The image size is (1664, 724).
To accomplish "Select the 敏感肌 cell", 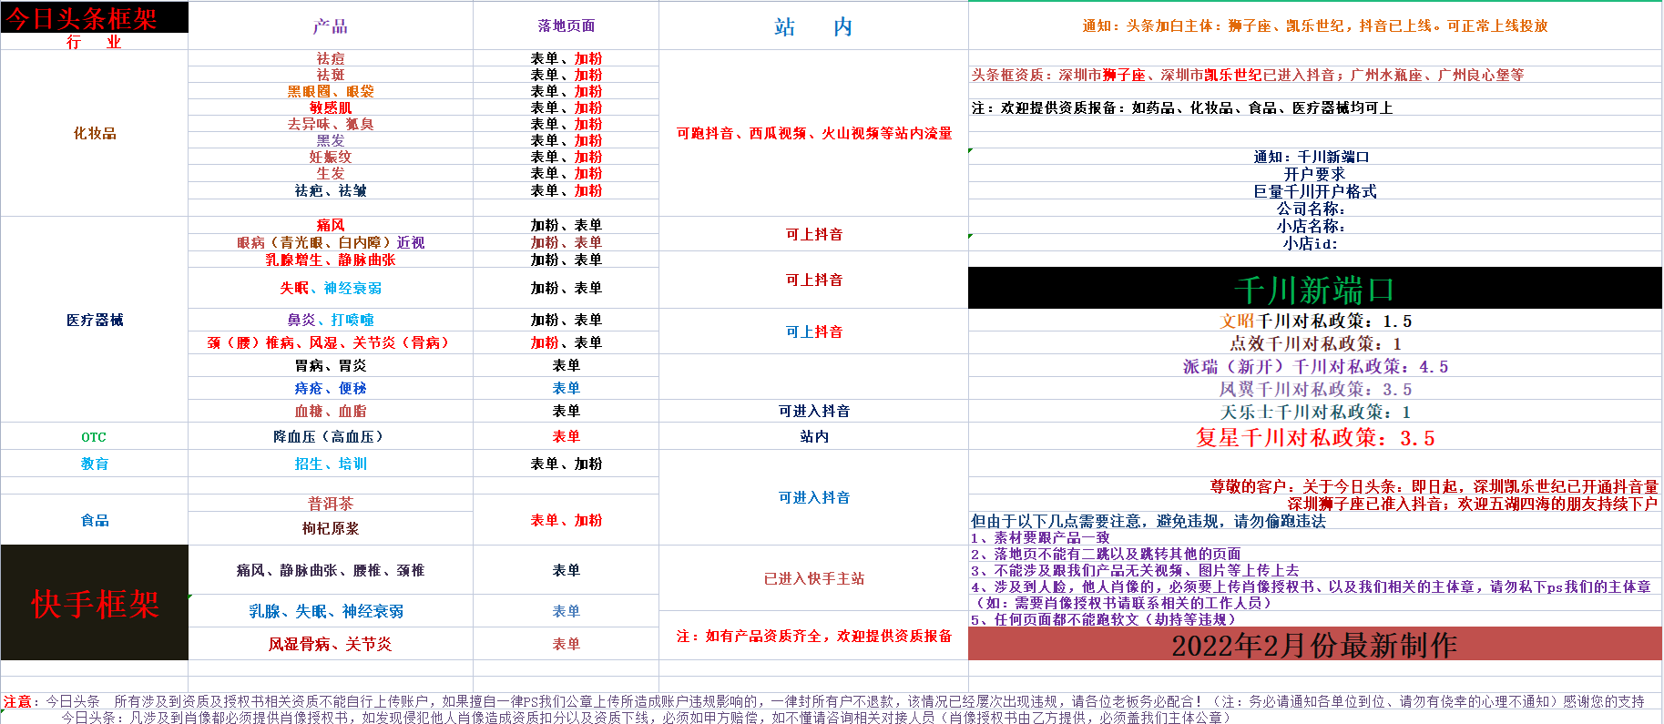I will (331, 107).
